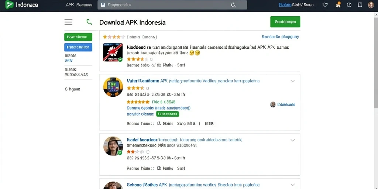The height and width of the screenshot is (189, 378).
Task: Open the orange notification person icon
Action: pyautogui.click(x=338, y=4)
